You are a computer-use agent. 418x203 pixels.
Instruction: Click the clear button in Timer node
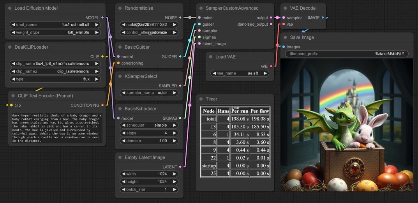coord(235,108)
